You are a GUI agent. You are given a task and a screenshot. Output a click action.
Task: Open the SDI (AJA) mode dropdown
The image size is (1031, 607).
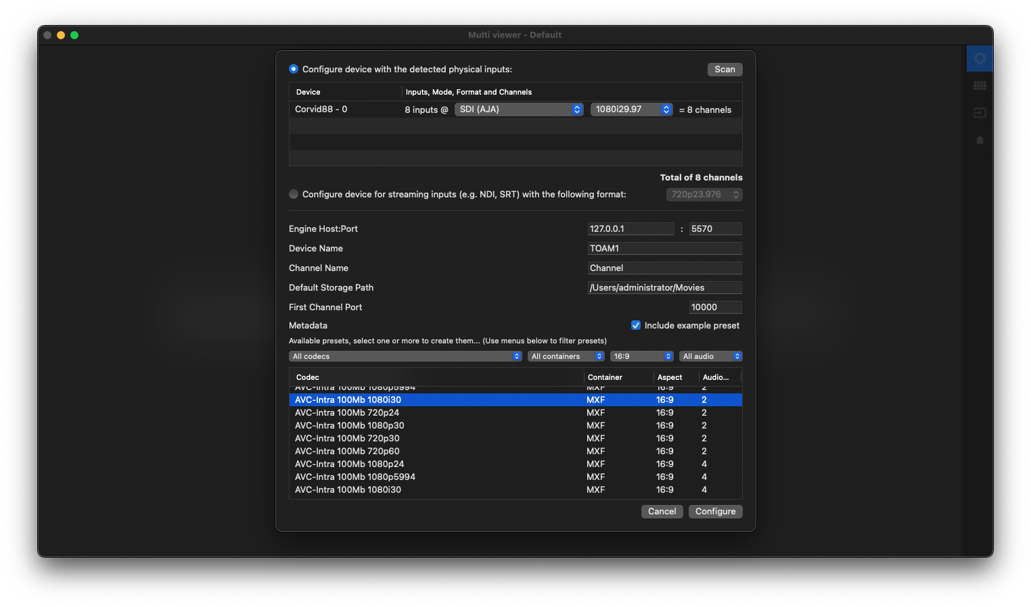pos(519,110)
